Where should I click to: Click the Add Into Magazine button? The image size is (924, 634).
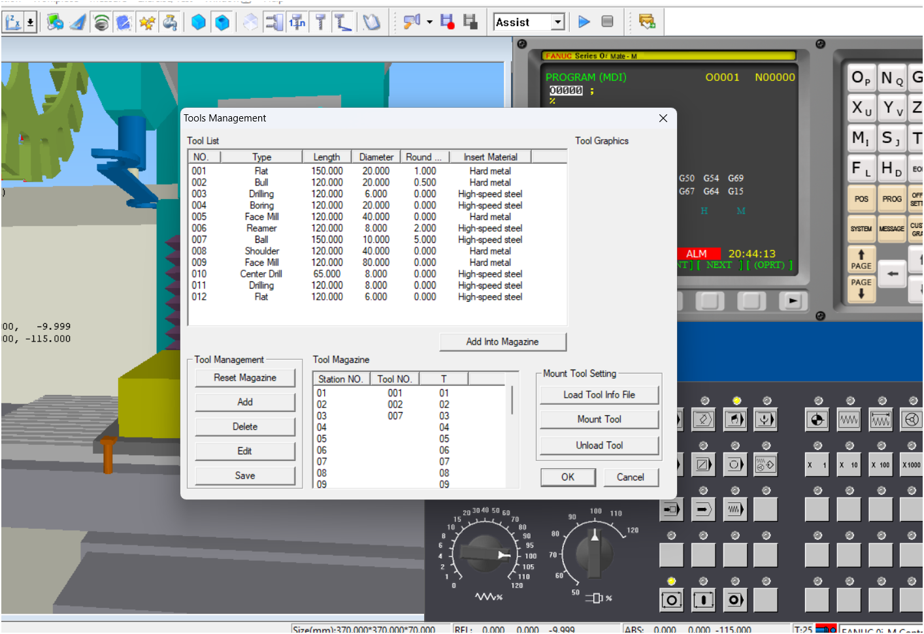(x=502, y=341)
